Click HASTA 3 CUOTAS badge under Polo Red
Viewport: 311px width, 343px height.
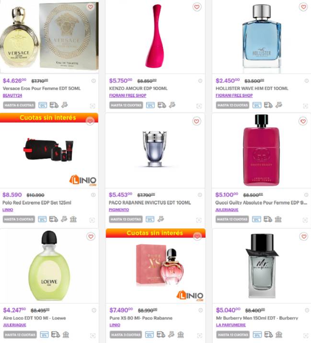(x=19, y=219)
